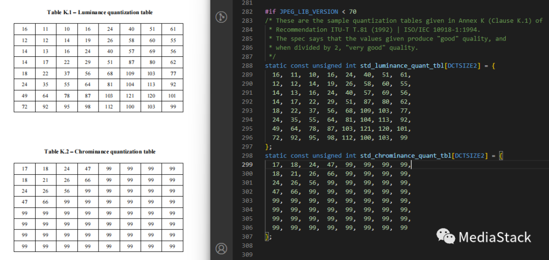Click the WeChat logo beside MediaStack

click(446, 236)
